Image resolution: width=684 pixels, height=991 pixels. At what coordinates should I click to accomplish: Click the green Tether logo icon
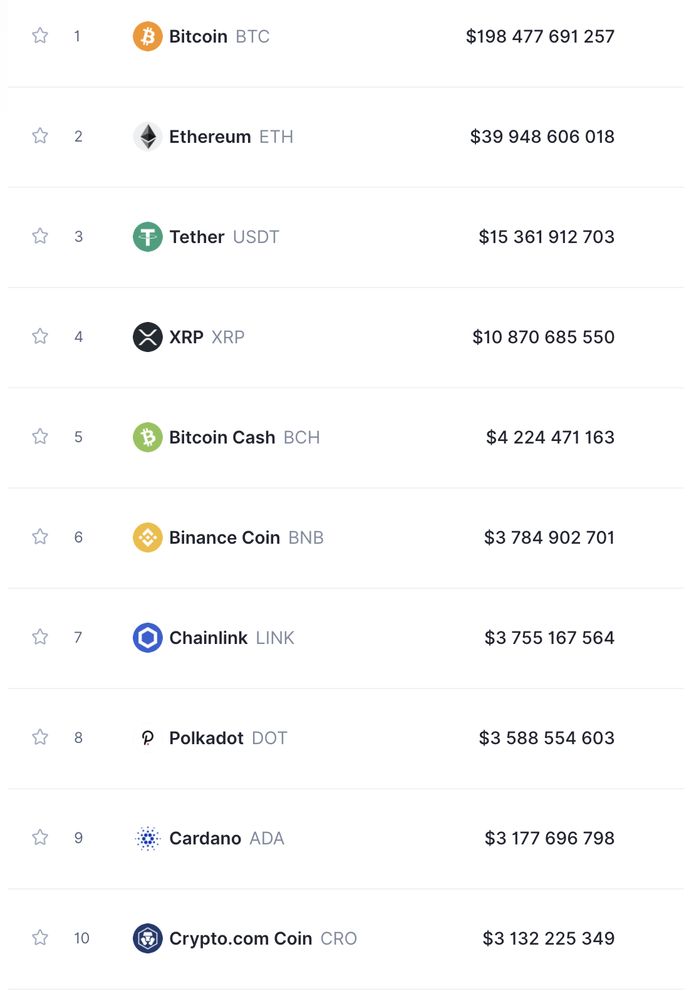(x=148, y=237)
